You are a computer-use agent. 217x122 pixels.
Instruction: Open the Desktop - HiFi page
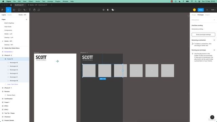8,45
